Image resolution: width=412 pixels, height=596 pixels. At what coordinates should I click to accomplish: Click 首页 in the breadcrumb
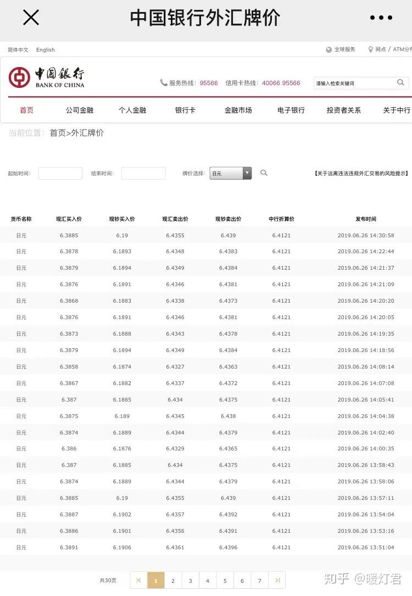coord(58,132)
